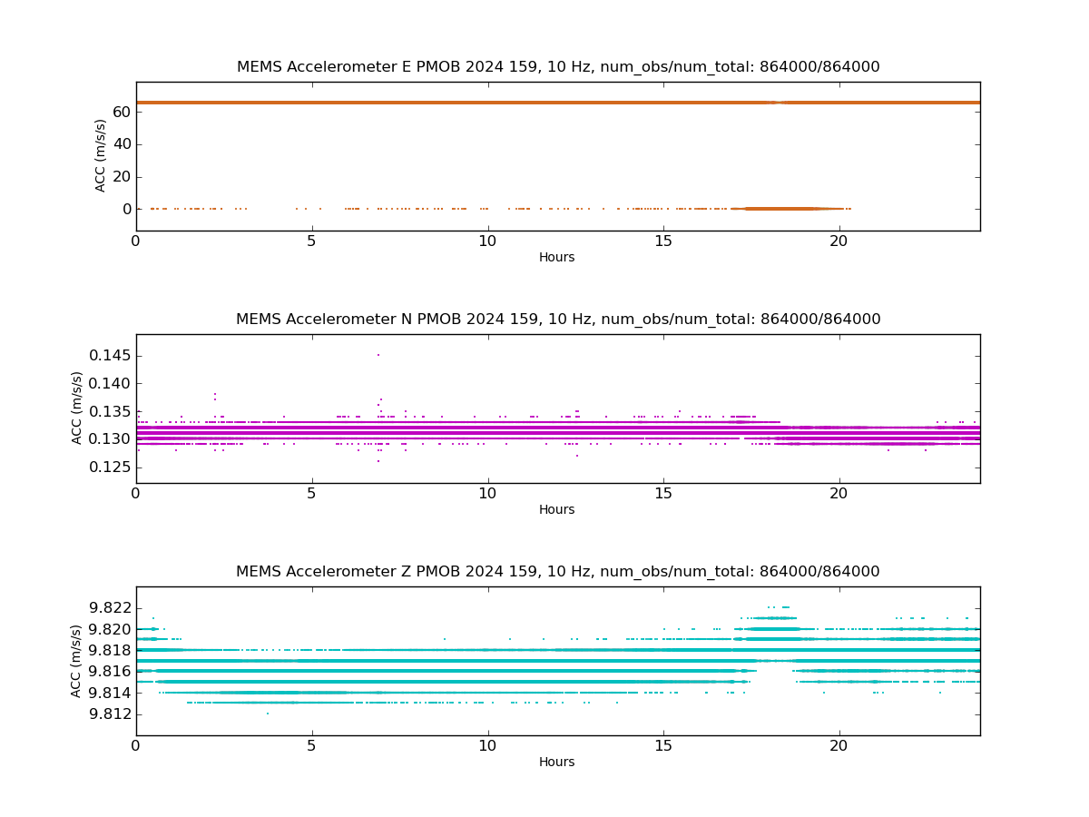Click the 60 tick on E plot y-axis
The height and width of the screenshot is (817, 1089).
(x=121, y=112)
